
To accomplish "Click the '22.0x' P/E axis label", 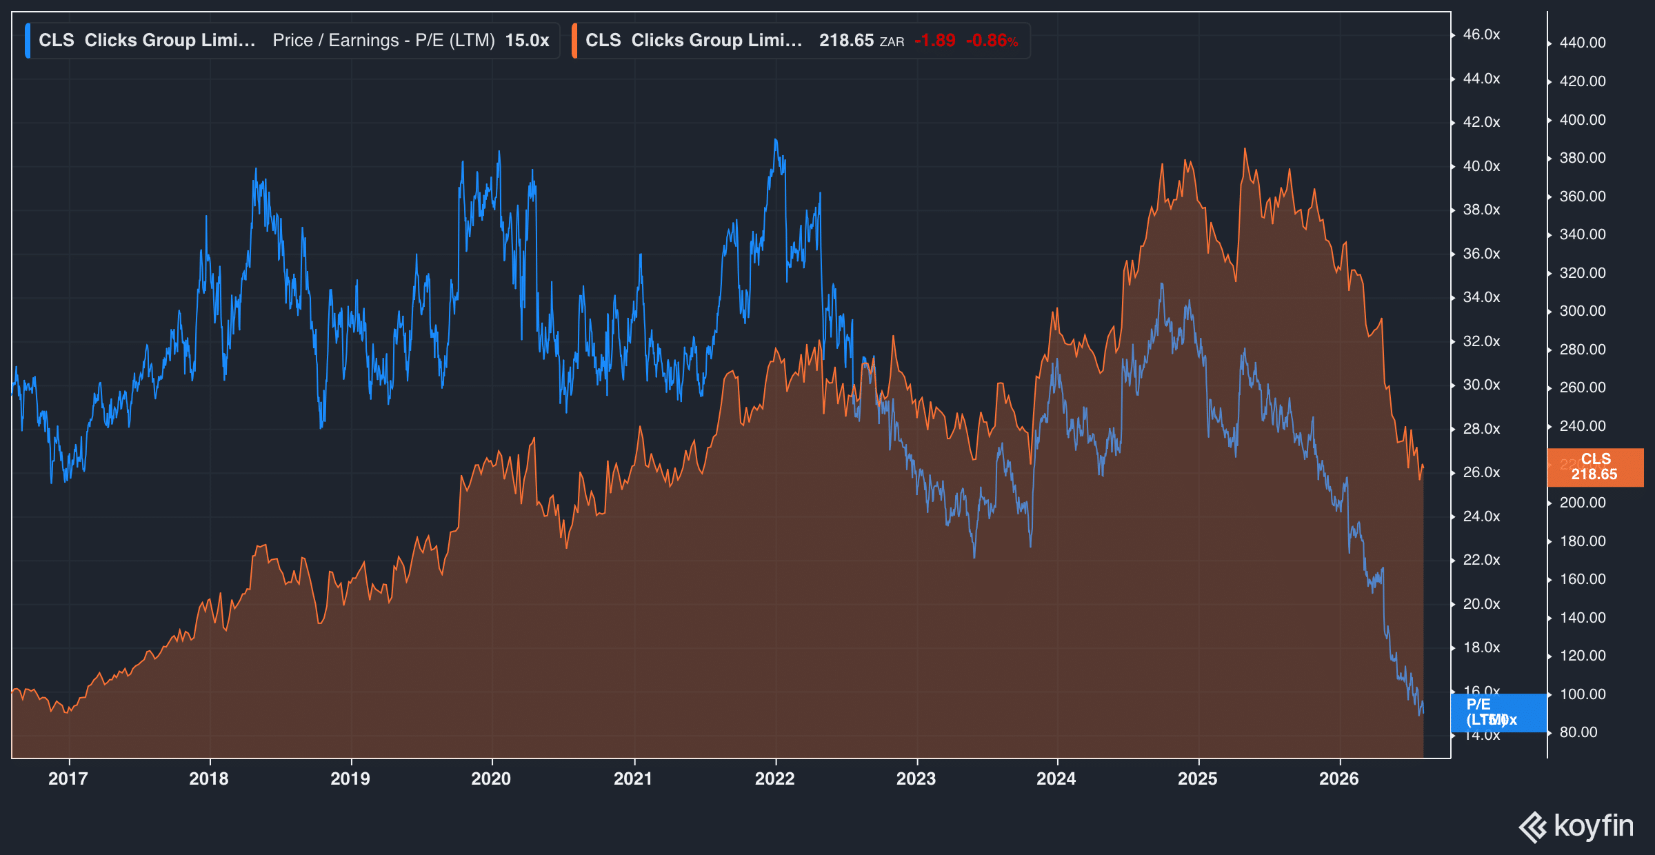I will pos(1482,560).
